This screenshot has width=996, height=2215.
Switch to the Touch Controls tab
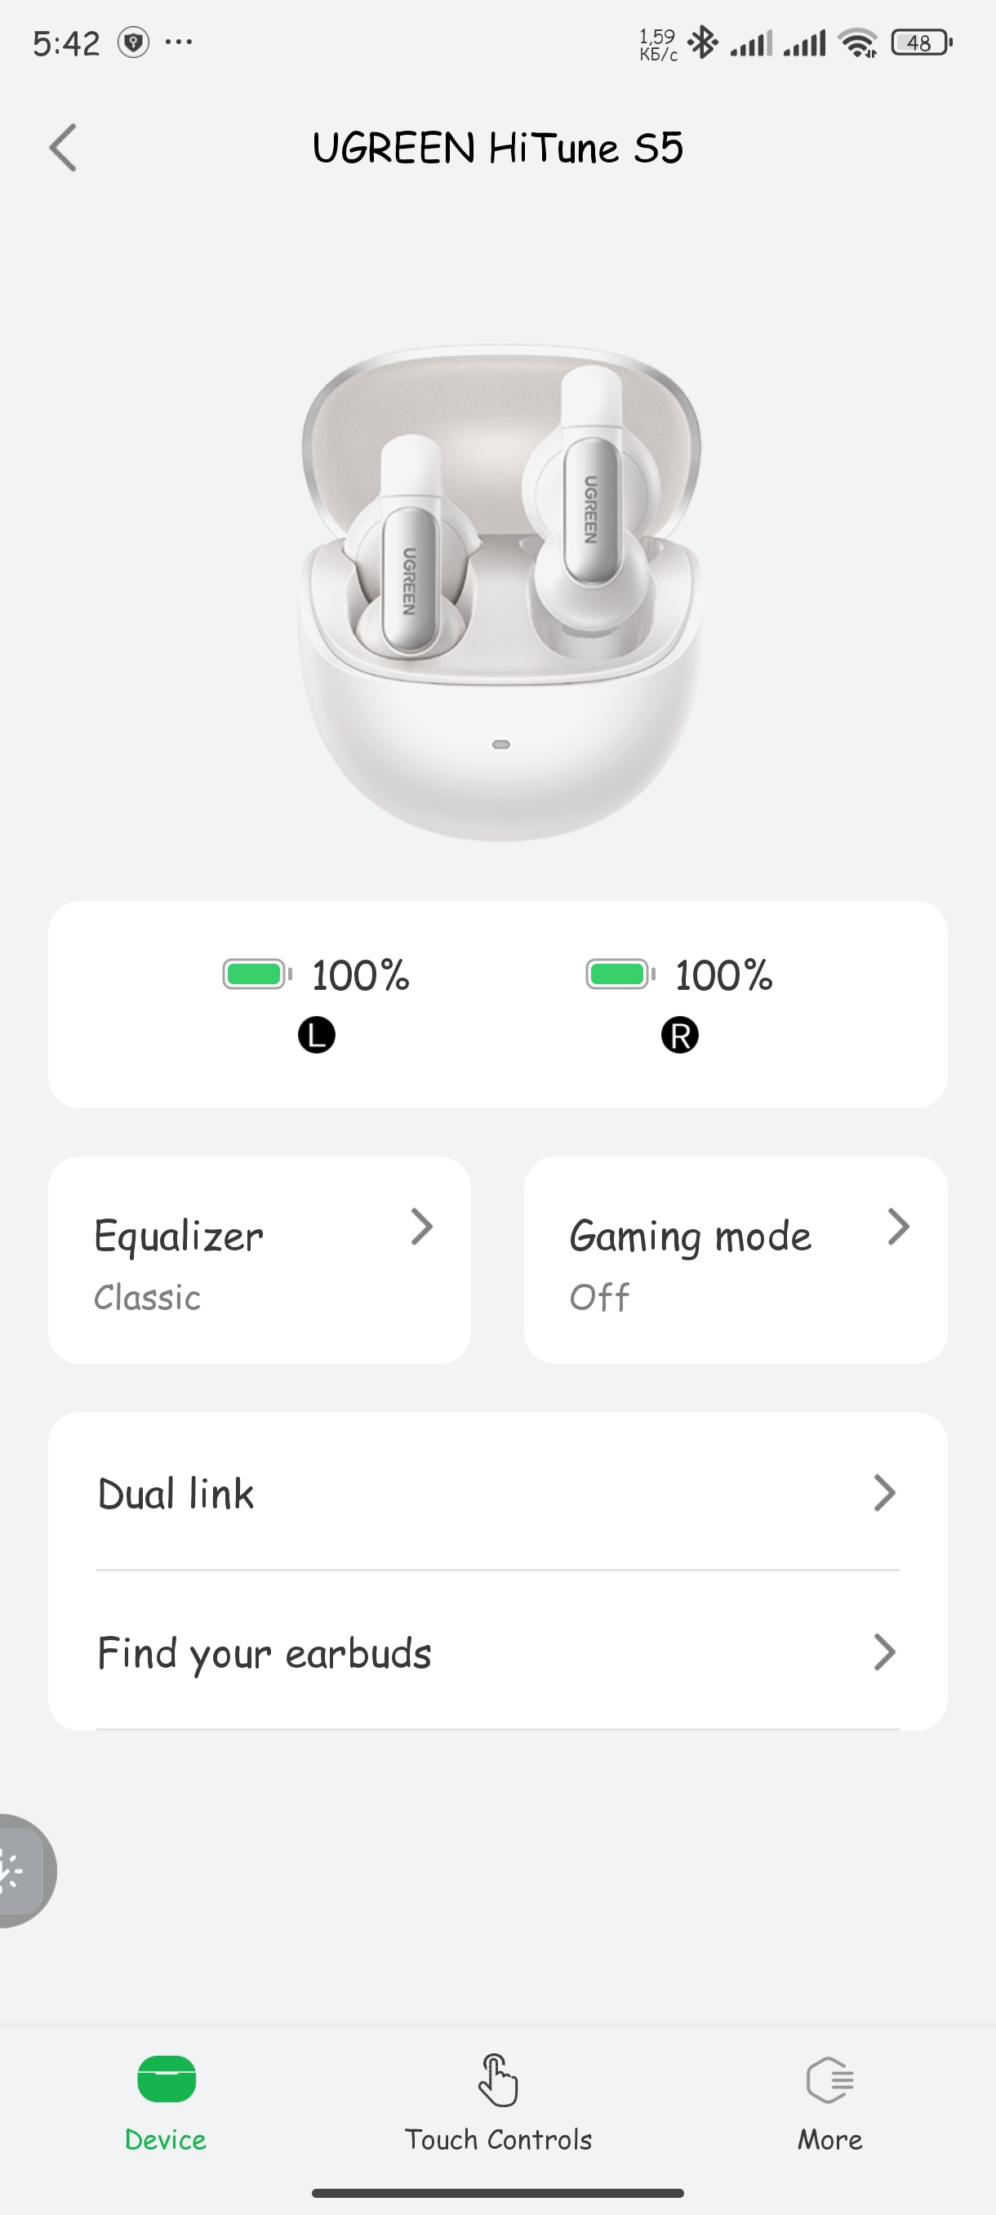pos(497,2138)
